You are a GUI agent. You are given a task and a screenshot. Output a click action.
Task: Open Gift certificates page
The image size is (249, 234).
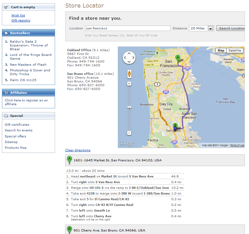click(x=17, y=125)
